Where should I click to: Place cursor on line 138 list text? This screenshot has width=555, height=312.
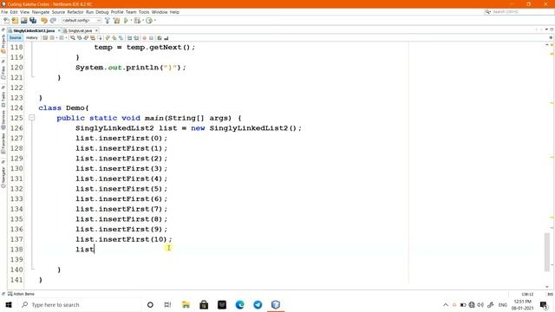[85, 250]
